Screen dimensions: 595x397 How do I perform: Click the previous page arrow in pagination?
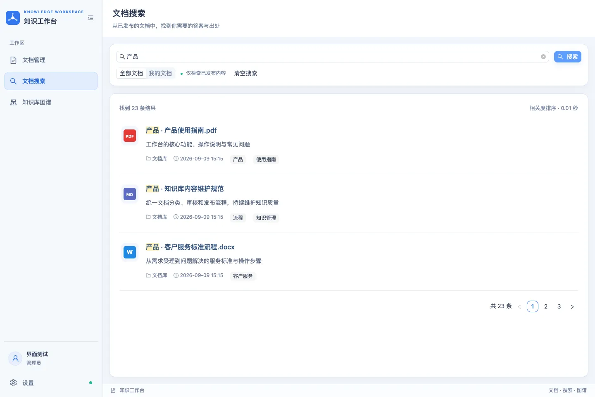tap(519, 307)
